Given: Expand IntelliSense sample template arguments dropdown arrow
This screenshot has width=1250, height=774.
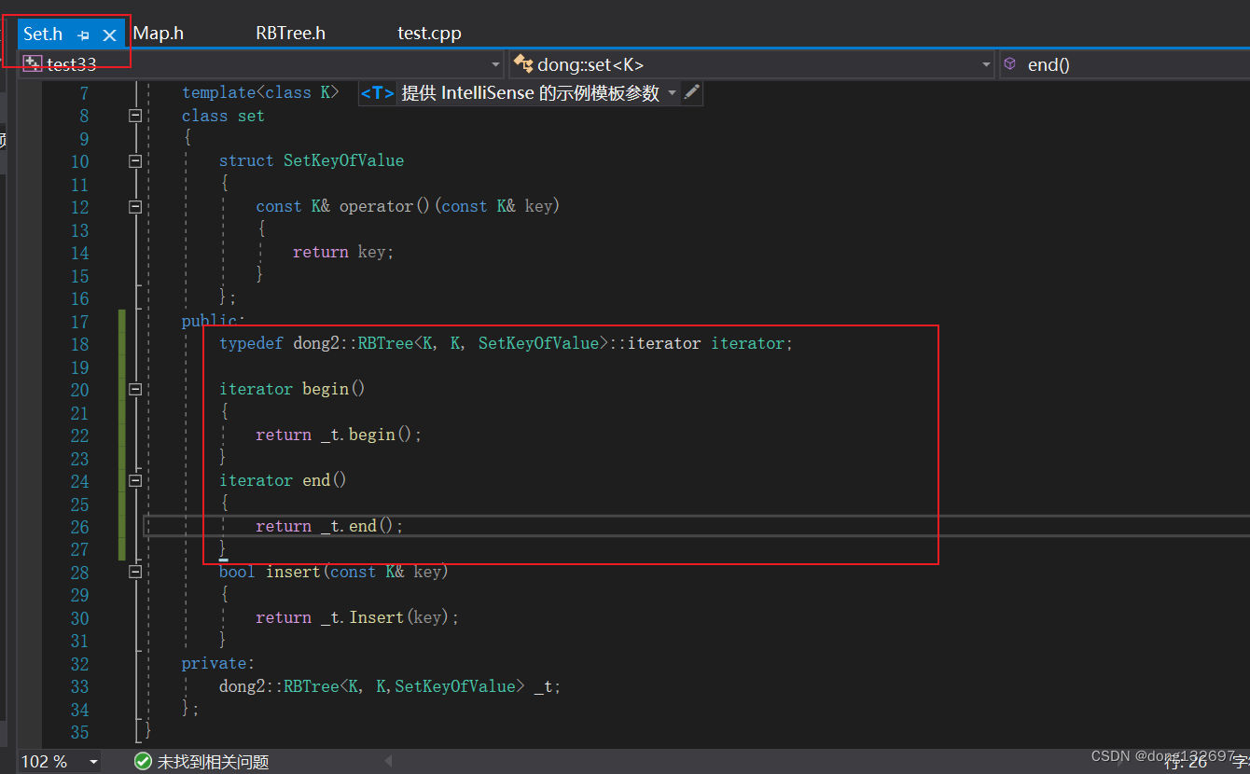Looking at the screenshot, I should tap(672, 93).
